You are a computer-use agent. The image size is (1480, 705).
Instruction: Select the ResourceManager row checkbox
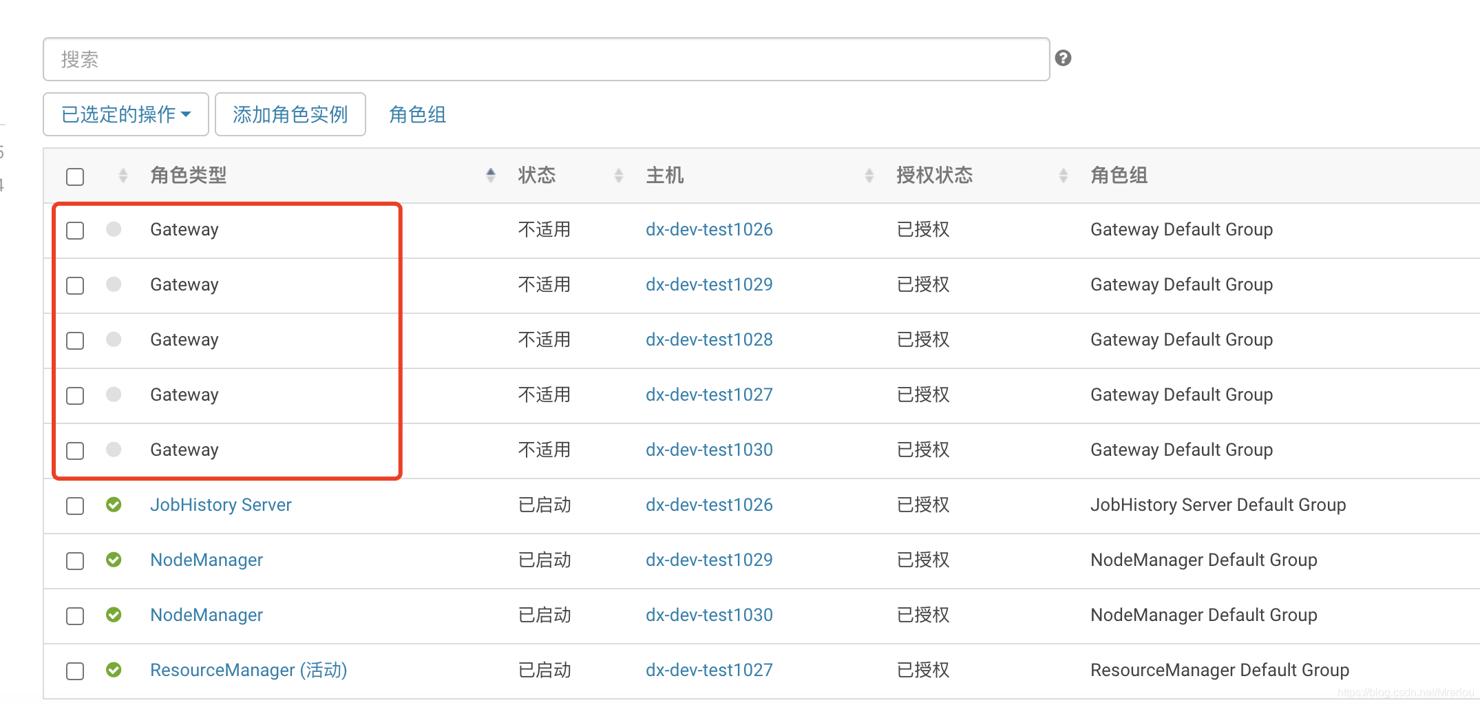[x=75, y=671]
